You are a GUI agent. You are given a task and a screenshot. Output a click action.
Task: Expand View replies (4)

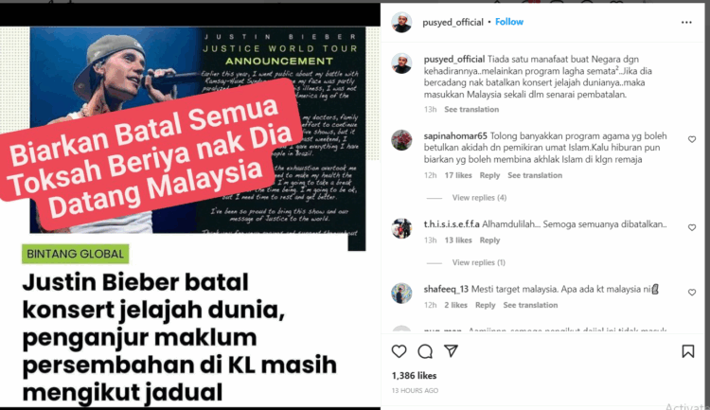coord(479,198)
